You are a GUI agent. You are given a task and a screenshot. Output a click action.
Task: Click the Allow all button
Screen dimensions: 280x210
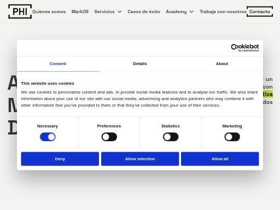click(220, 159)
